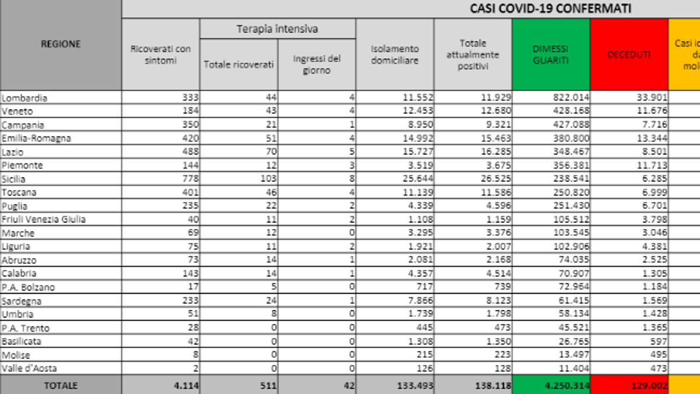Click the Ricoverati con sintomi header
This screenshot has height=394, width=700.
coord(160,54)
